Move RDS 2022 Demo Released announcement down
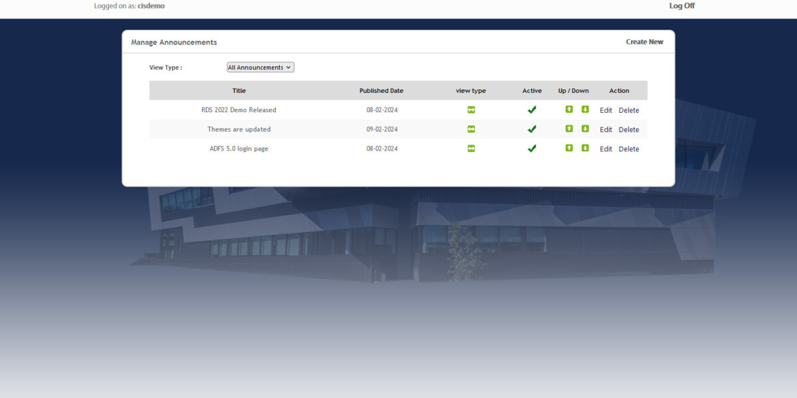 point(585,109)
